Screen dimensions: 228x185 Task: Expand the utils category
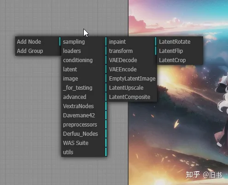click(x=84, y=152)
